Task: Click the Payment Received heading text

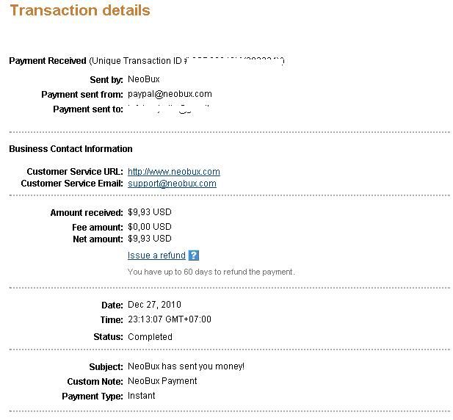Action: (48, 61)
